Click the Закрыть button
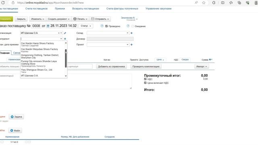The height and width of the screenshot is (145, 258). point(21,19)
